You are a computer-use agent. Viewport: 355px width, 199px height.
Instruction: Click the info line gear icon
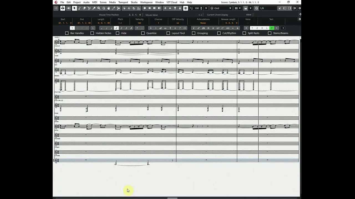coord(300,19)
